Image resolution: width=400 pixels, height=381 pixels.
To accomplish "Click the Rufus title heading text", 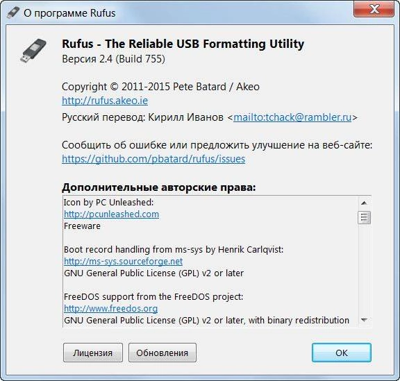I will [183, 44].
